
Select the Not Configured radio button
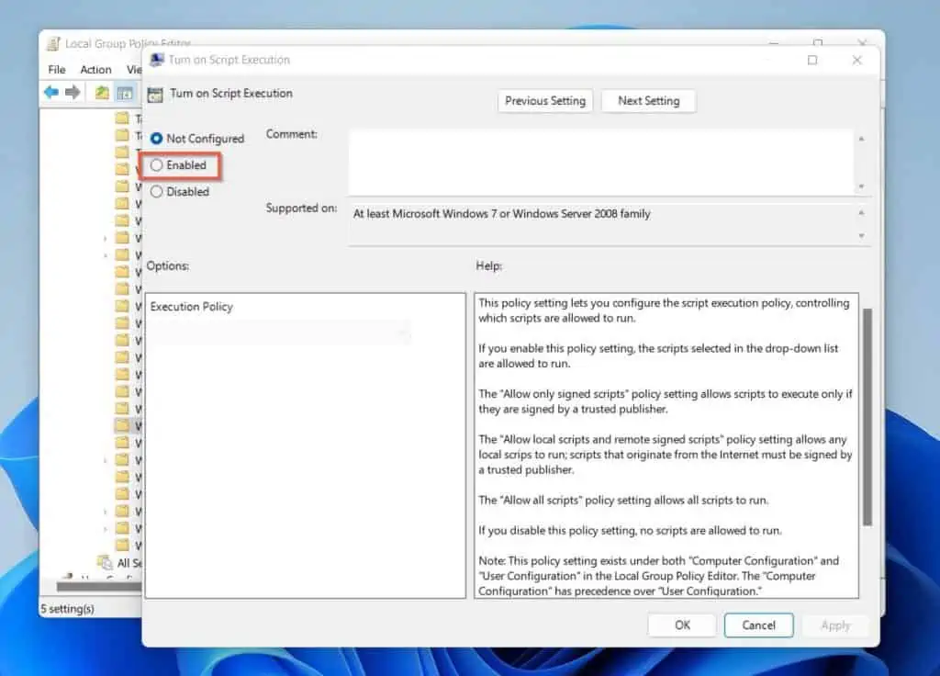pyautogui.click(x=156, y=139)
